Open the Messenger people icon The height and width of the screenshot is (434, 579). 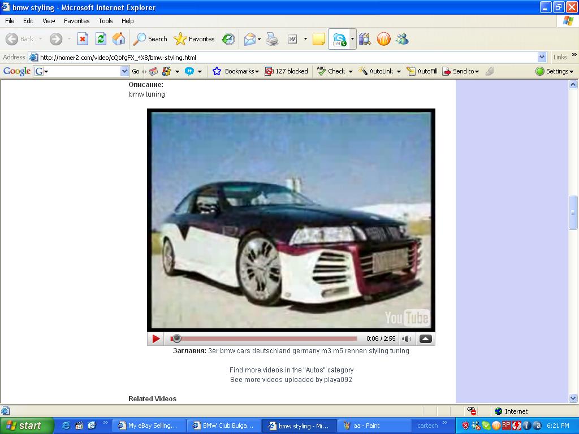402,39
